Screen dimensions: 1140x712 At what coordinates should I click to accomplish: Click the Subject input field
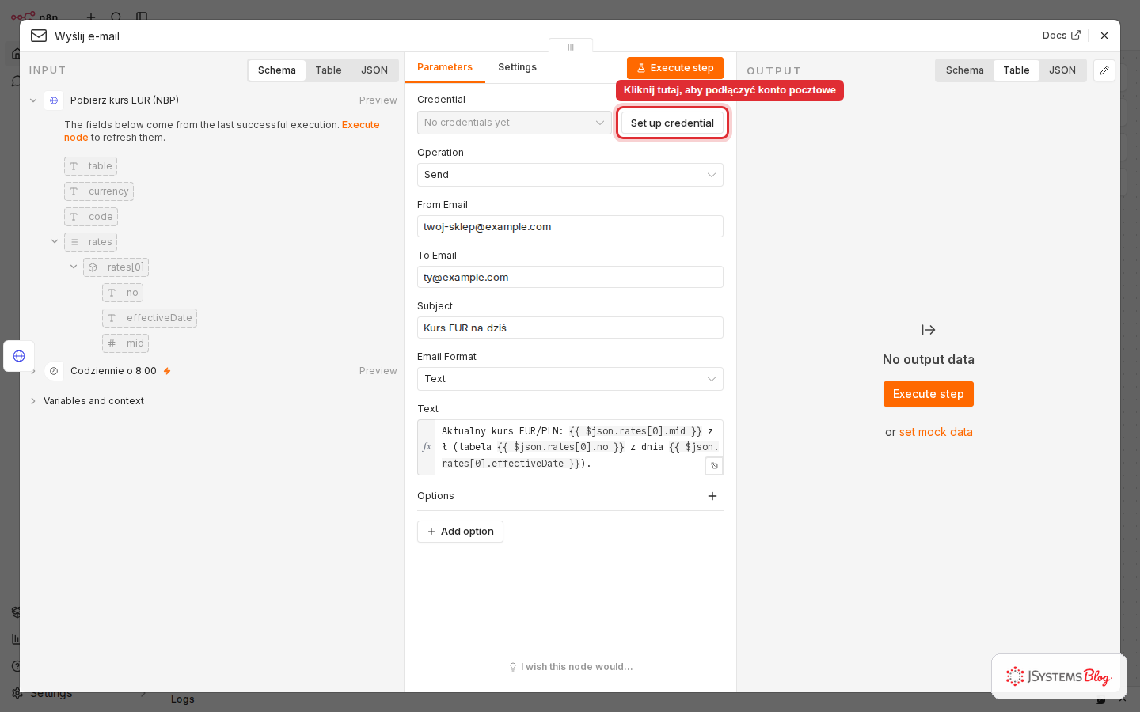click(570, 328)
